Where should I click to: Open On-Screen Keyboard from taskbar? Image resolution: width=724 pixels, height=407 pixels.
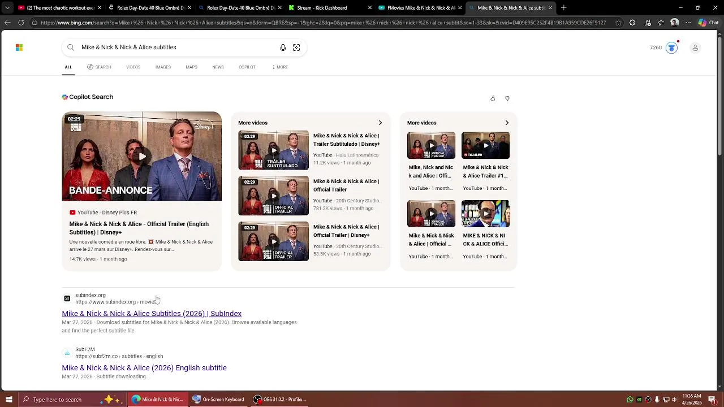click(x=218, y=400)
